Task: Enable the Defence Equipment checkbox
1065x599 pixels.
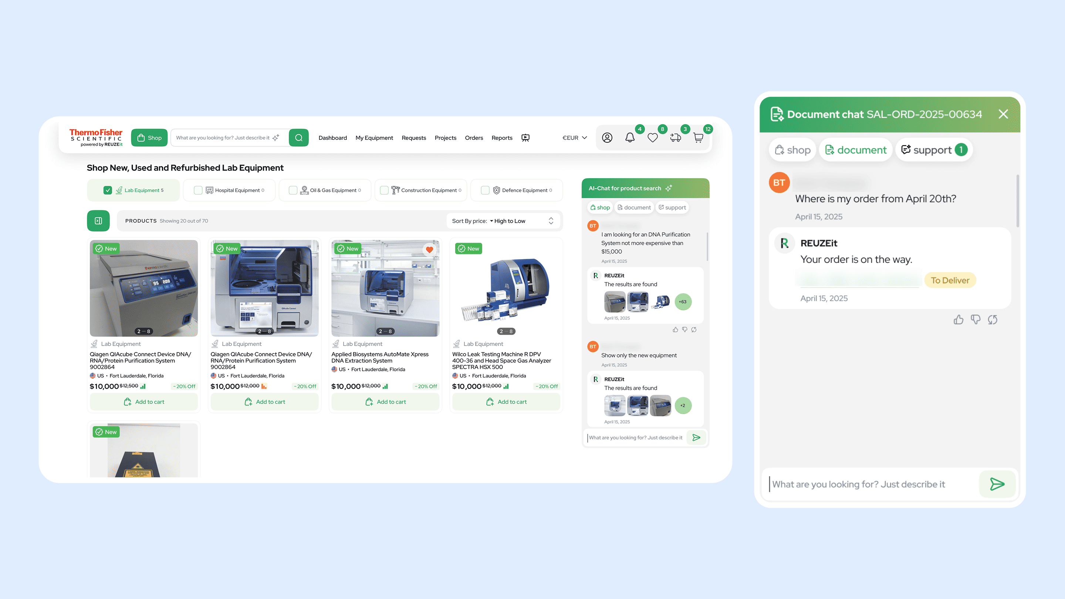Action: tap(485, 190)
